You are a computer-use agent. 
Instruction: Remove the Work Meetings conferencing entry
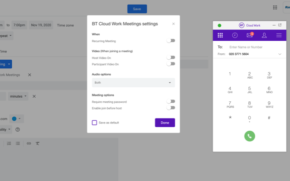pyautogui.click(x=29, y=75)
